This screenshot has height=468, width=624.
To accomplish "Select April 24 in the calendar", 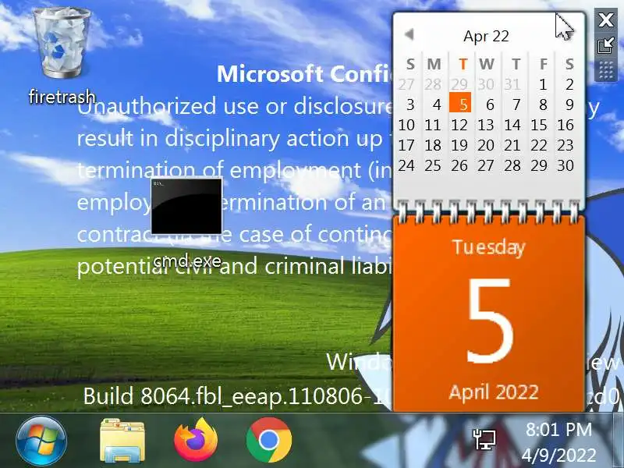I will pos(406,165).
